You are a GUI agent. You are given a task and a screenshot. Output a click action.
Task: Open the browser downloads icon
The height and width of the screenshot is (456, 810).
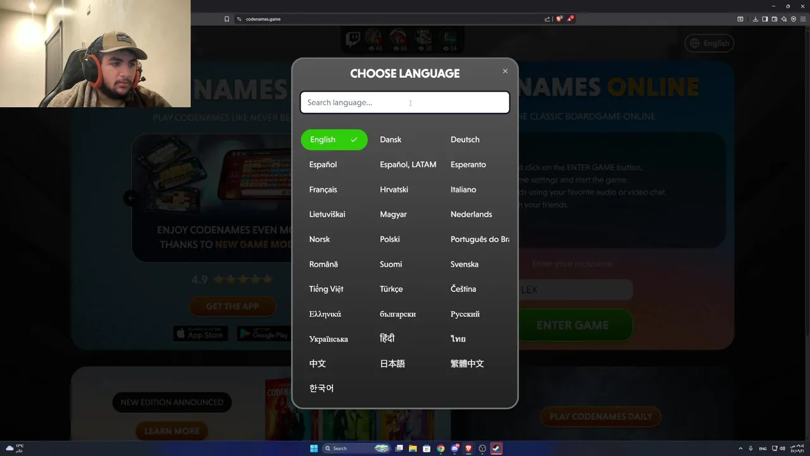pyautogui.click(x=756, y=19)
